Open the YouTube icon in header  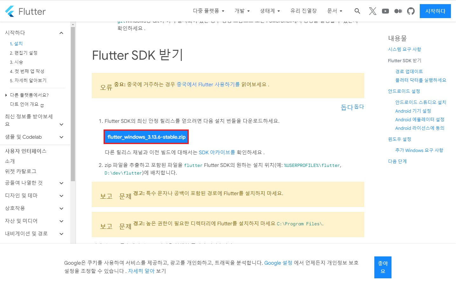coord(385,11)
